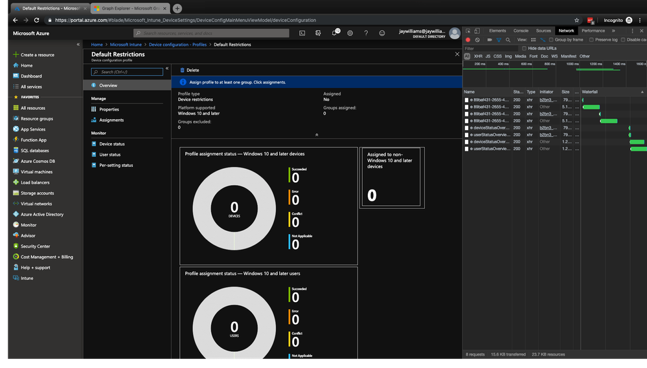Switch to the Graph Explorer browser tab
This screenshot has height=368, width=647.
click(x=130, y=8)
